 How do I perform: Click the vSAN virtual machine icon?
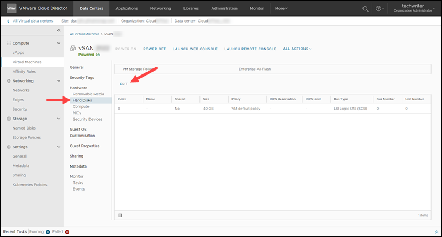[x=73, y=48]
